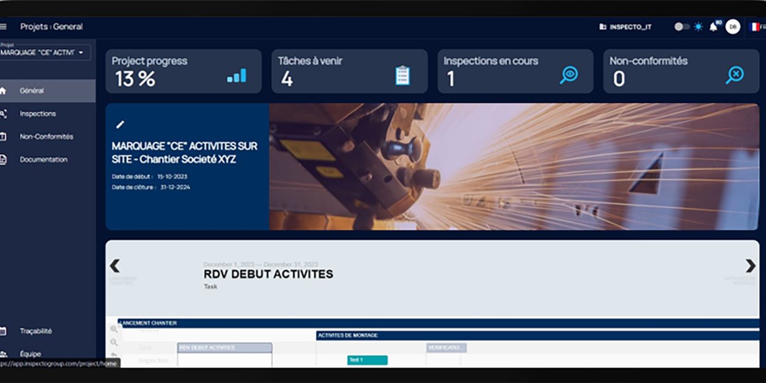Viewport: 766px width, 383px height.
Task: Click the Inspections en cours count 1
Action: [451, 79]
